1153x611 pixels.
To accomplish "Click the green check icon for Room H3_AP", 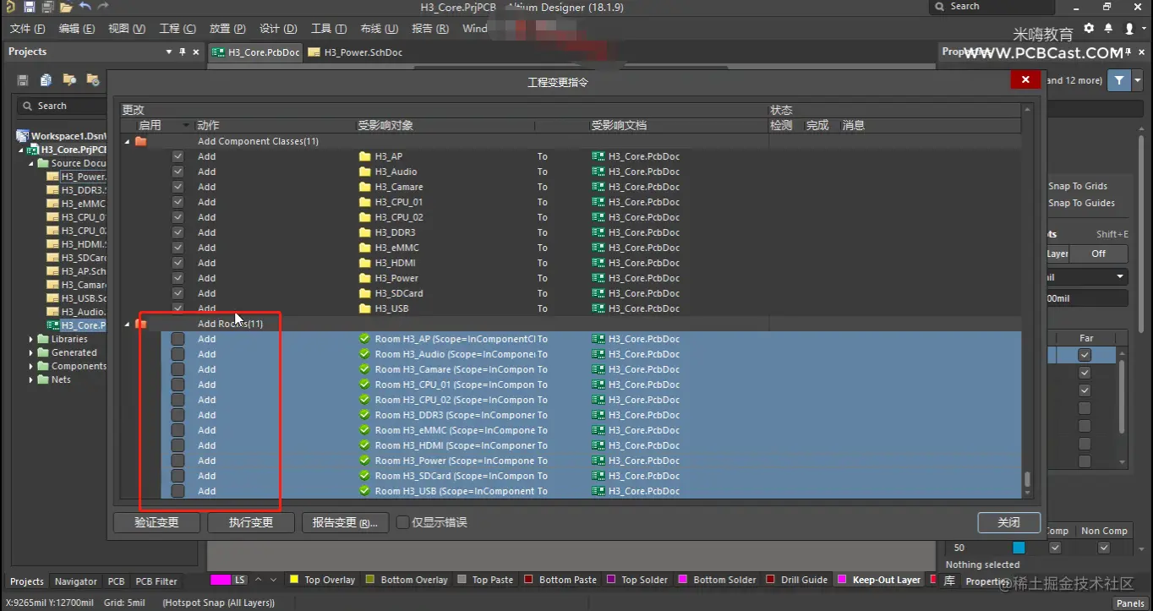I will [x=364, y=339].
